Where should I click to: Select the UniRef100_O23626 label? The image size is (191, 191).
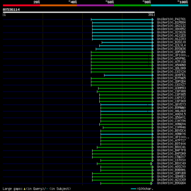pos(171,32)
